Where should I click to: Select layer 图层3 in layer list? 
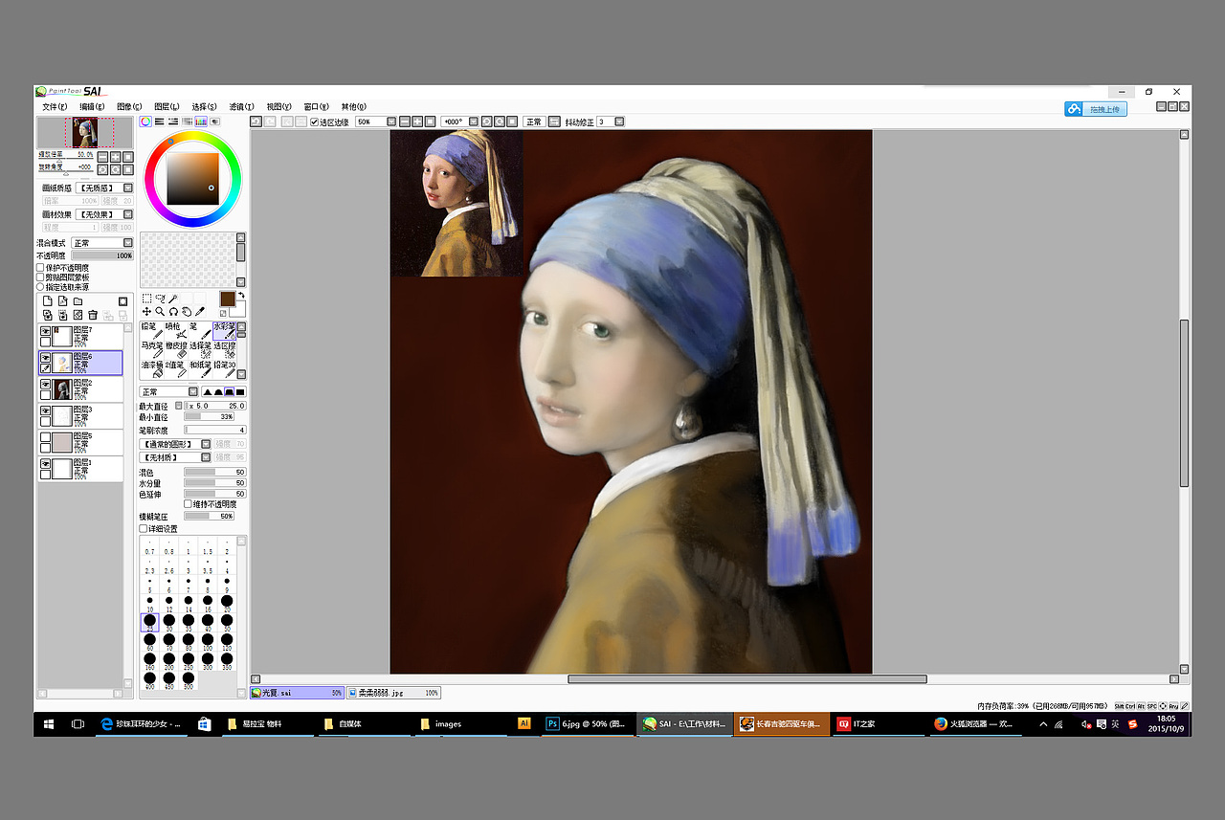pos(80,415)
